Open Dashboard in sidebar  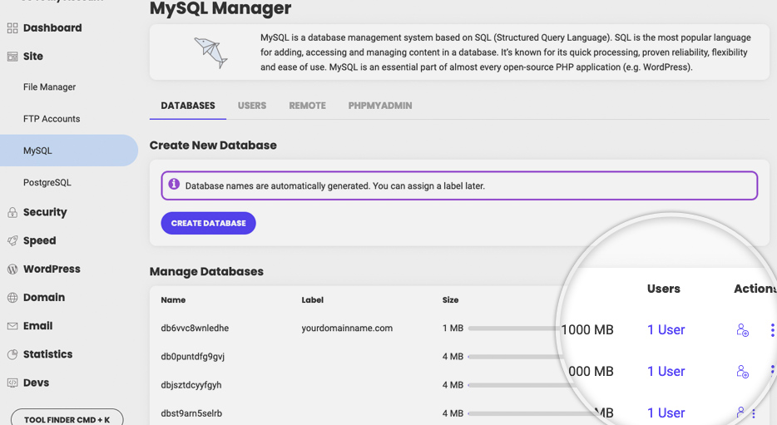pos(52,28)
